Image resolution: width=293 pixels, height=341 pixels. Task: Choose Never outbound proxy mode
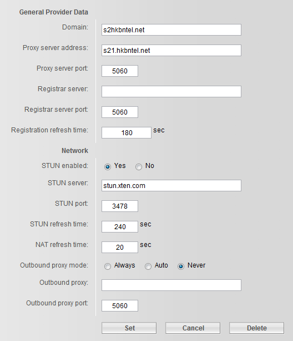(181, 266)
